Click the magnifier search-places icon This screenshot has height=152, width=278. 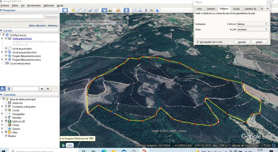click(x=3, y=89)
